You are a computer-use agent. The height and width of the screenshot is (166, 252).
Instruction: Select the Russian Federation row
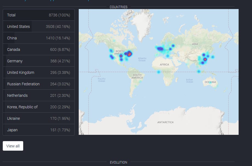[39, 84]
